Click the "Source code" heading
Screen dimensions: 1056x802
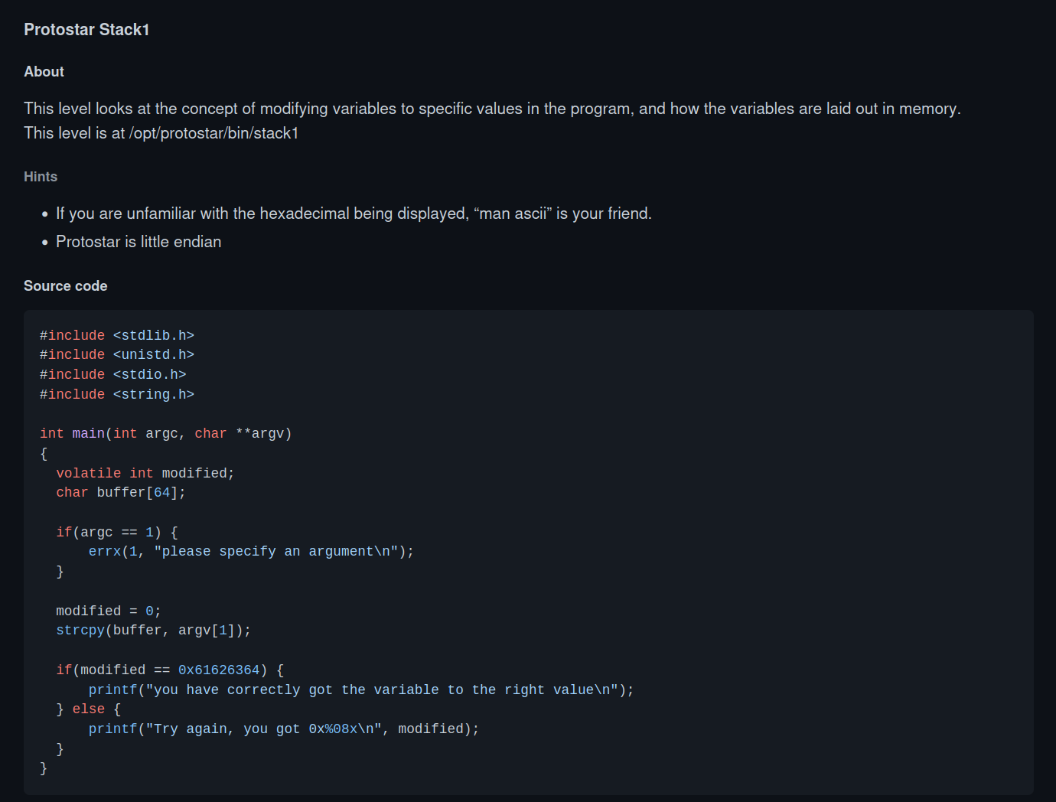tap(66, 286)
